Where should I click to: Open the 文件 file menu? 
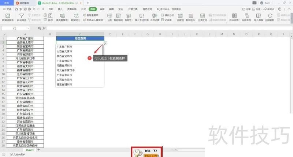[x=7, y=9]
